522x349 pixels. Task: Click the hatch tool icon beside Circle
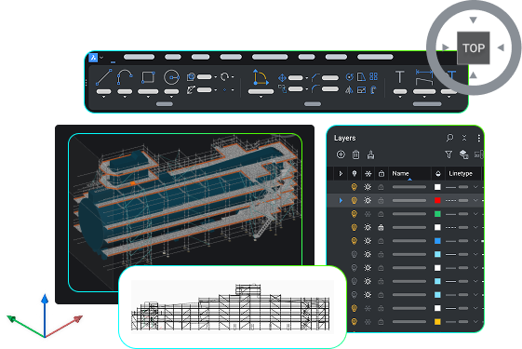click(x=191, y=77)
